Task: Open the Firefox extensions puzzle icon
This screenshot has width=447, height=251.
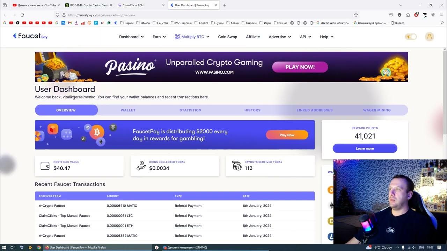Action: coord(408,15)
